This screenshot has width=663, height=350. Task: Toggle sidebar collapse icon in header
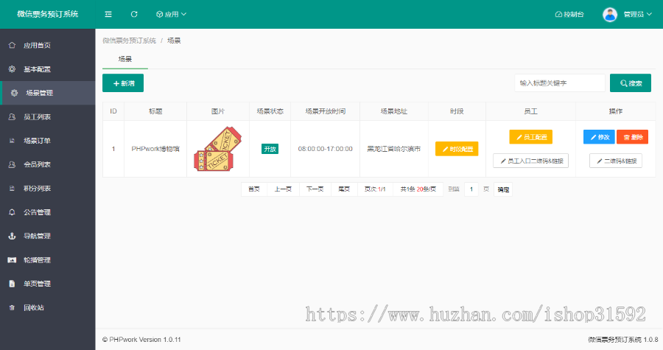click(x=108, y=15)
